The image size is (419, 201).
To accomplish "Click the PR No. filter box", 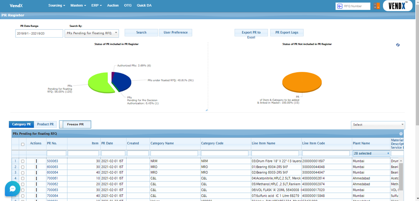I will coord(57,153).
